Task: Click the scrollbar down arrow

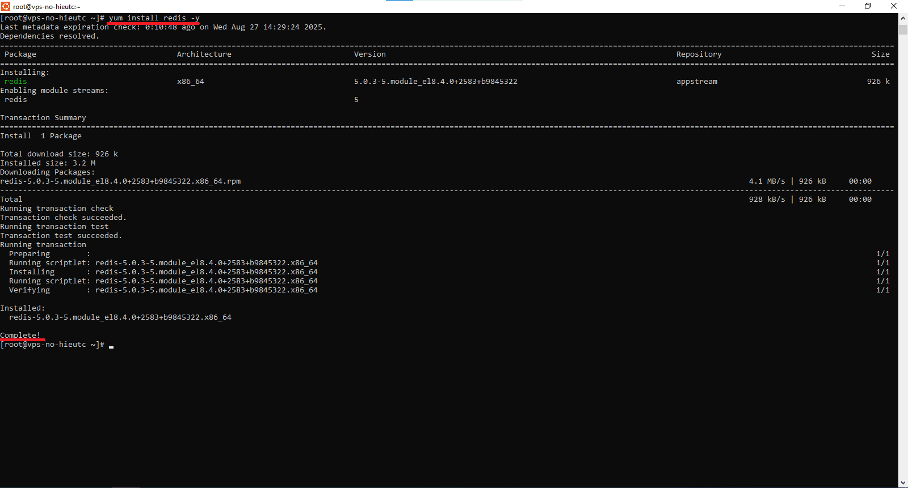Action: [903, 483]
